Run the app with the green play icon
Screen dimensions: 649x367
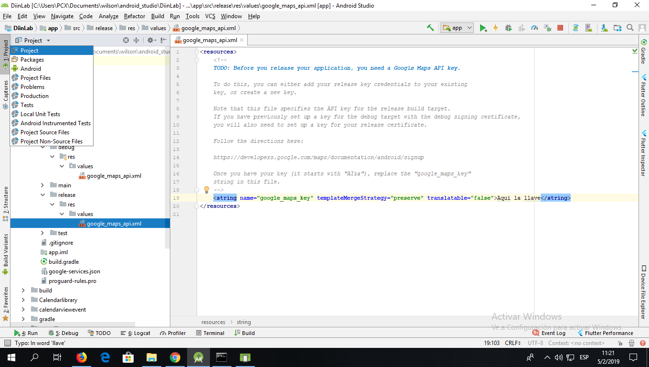483,28
